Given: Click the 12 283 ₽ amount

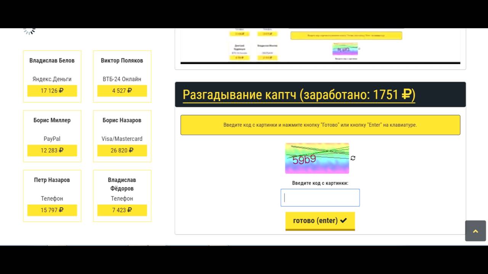Looking at the screenshot, I should pos(52,150).
